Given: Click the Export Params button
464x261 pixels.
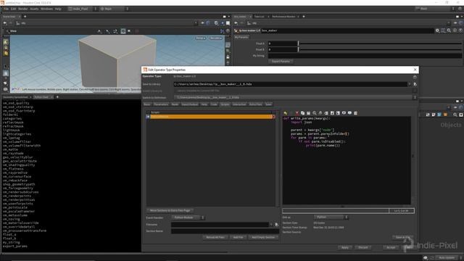Looking at the screenshot, I should tap(281, 61).
